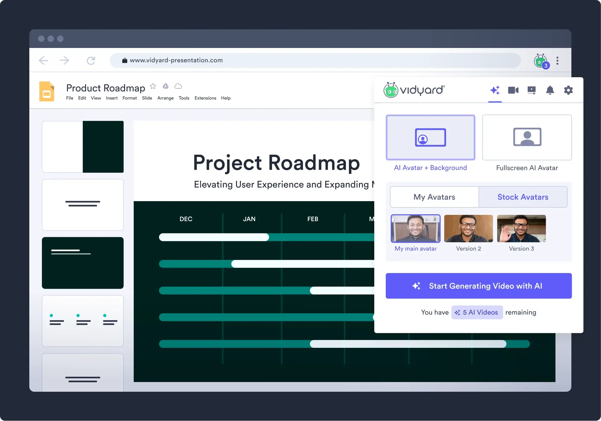The height and width of the screenshot is (421, 601).
Task: Select the Version 3 avatar thumbnail
Action: tap(521, 228)
